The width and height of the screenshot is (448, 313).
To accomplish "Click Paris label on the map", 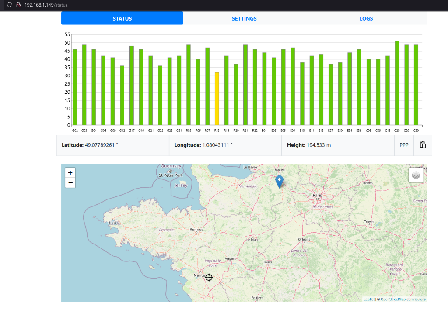I will tap(317, 195).
